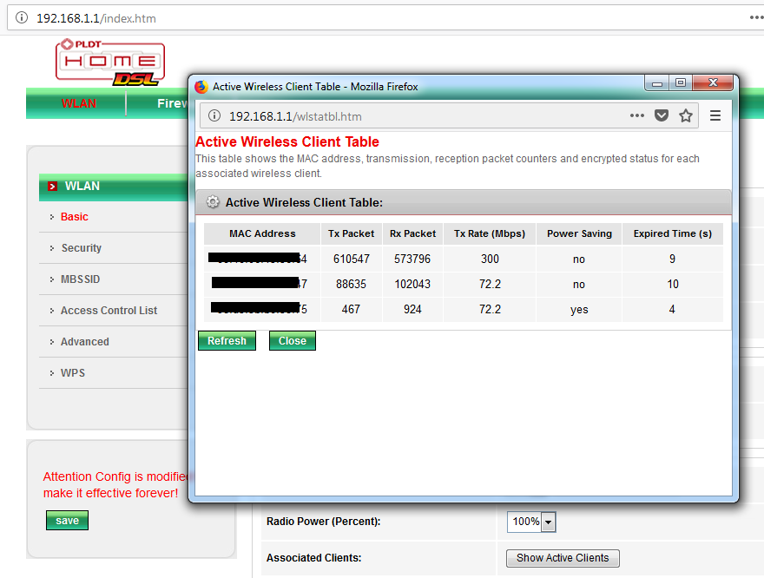Click site info icon in main address bar
The image size is (764, 578).
coord(22,18)
